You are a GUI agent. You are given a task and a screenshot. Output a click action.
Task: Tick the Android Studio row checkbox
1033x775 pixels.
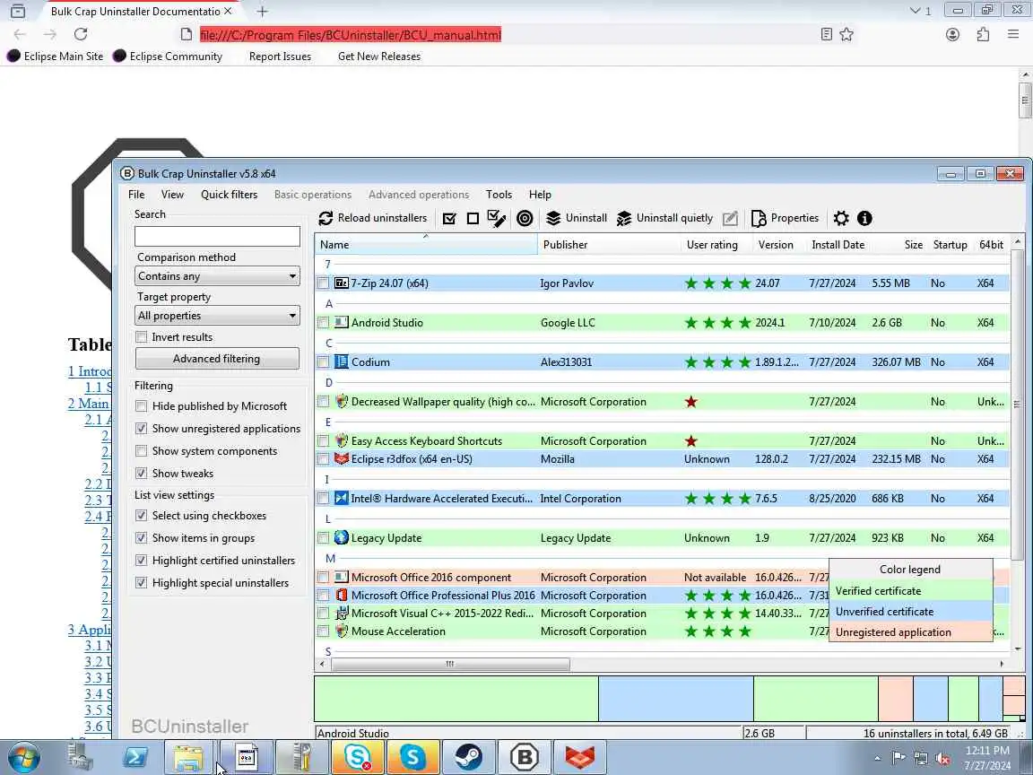pos(323,322)
